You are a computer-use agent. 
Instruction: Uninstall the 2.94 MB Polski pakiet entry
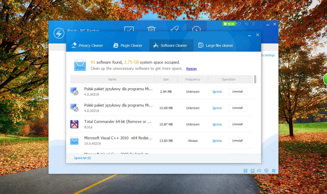point(237,92)
